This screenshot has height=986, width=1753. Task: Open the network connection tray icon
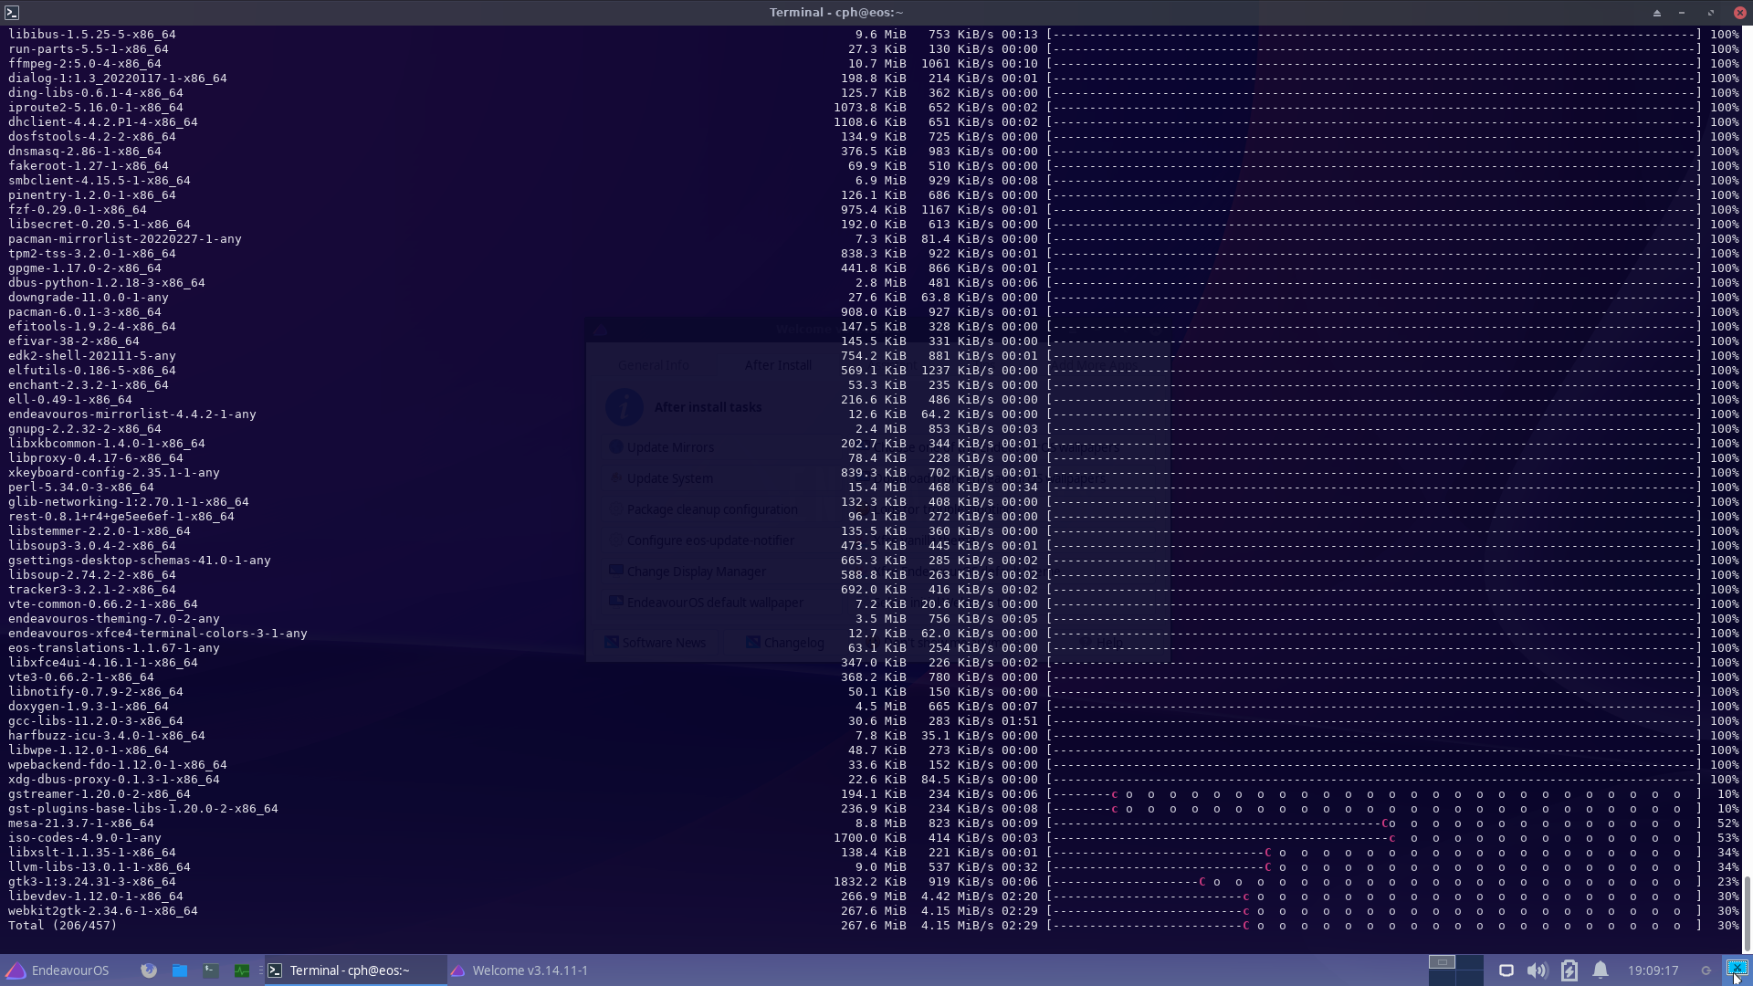1506,970
